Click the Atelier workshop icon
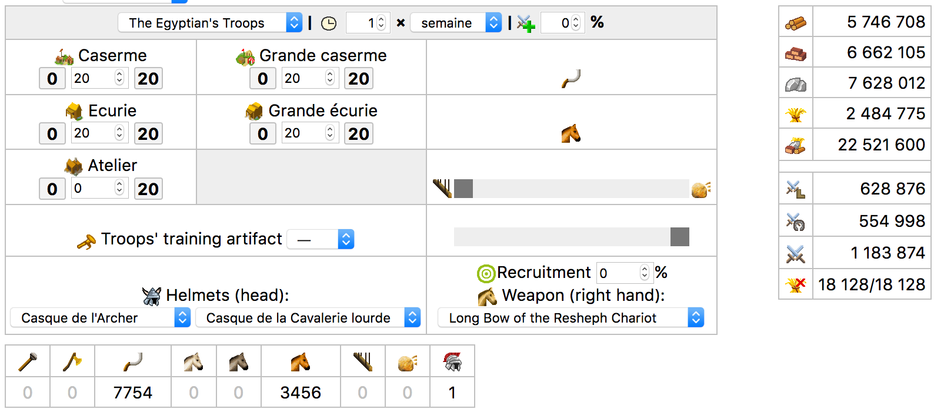Screen dimensions: 934x409 74,166
